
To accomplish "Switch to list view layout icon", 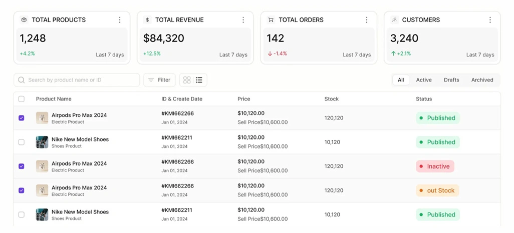I will click(x=199, y=80).
